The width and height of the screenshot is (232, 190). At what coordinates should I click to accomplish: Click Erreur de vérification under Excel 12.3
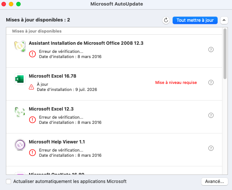tap(61, 117)
